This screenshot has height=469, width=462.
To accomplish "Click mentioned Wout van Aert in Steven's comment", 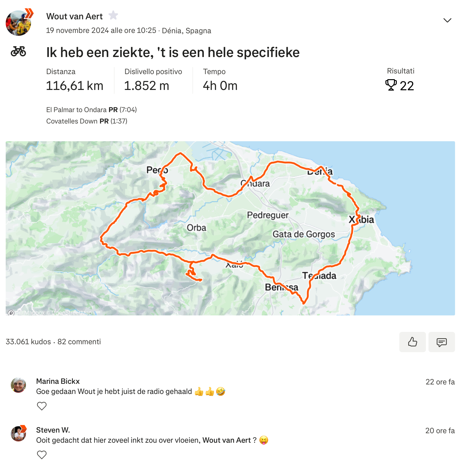I will click(x=227, y=440).
